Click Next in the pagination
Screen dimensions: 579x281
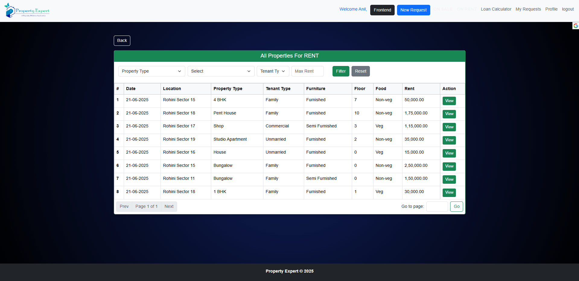pyautogui.click(x=169, y=207)
